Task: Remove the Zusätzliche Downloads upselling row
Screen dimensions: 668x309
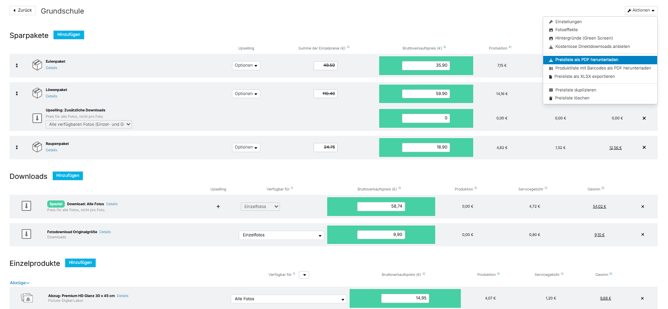Action: 644,118
